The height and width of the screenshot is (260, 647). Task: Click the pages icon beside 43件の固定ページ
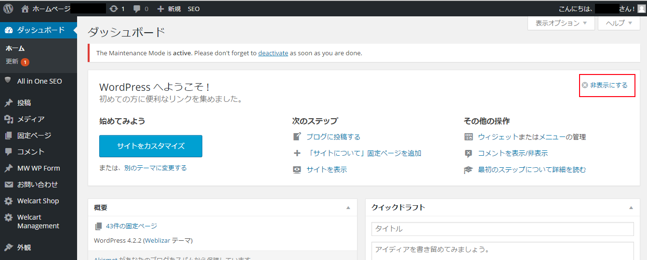coord(98,226)
